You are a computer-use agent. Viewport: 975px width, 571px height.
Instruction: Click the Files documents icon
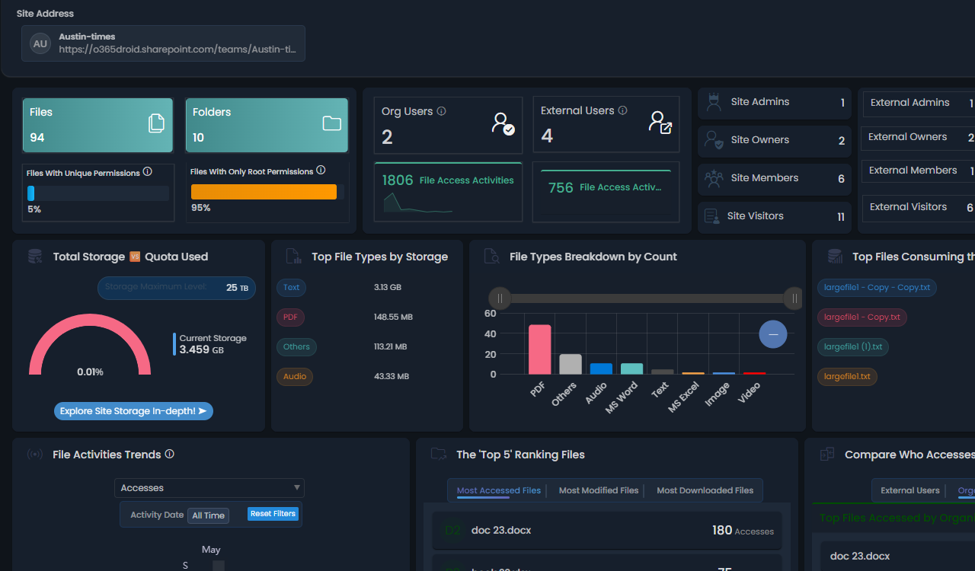point(155,123)
